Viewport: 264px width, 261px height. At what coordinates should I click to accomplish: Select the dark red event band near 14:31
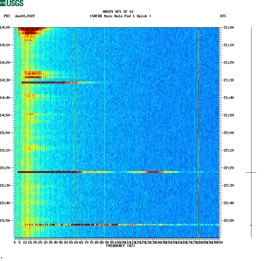click(x=47, y=83)
